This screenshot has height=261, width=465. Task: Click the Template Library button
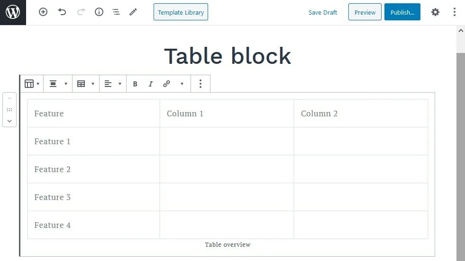(181, 12)
